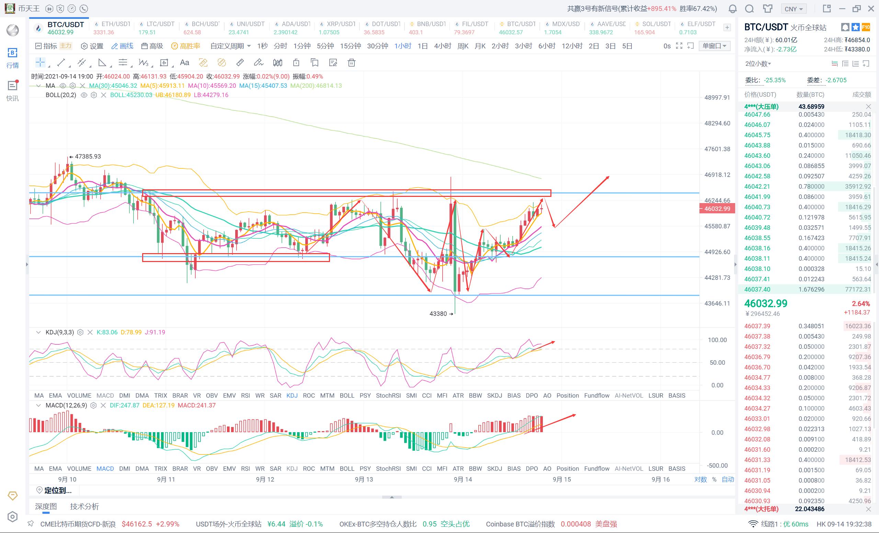Open the 技术分析 technical analysis tab
The height and width of the screenshot is (533, 879).
point(84,506)
